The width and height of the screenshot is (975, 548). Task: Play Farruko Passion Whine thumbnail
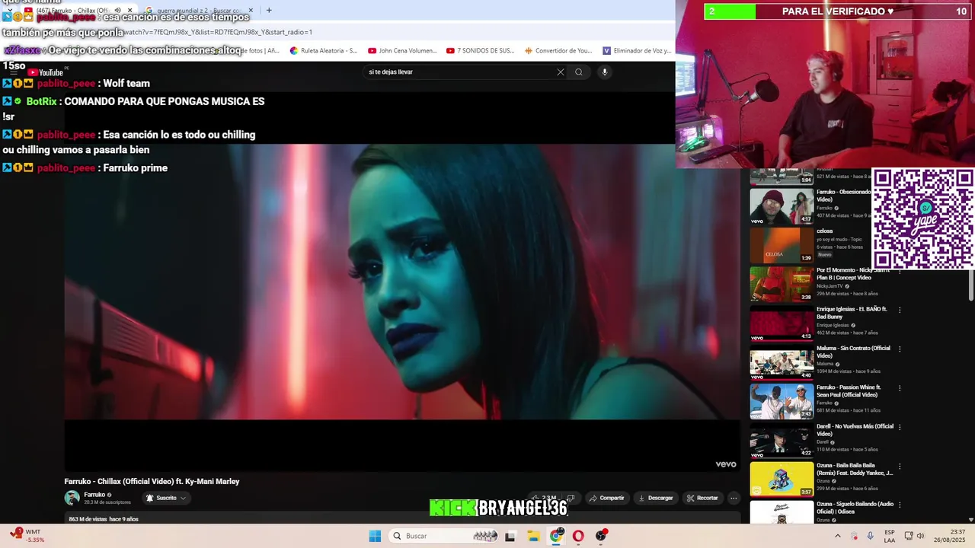click(x=782, y=401)
